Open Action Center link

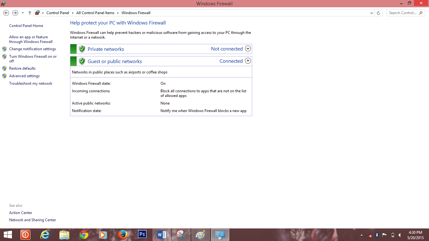click(x=20, y=213)
